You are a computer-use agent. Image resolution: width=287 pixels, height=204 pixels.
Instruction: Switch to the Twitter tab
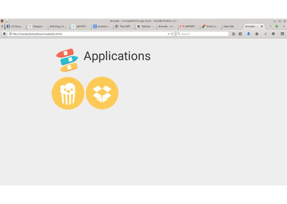coord(145,26)
